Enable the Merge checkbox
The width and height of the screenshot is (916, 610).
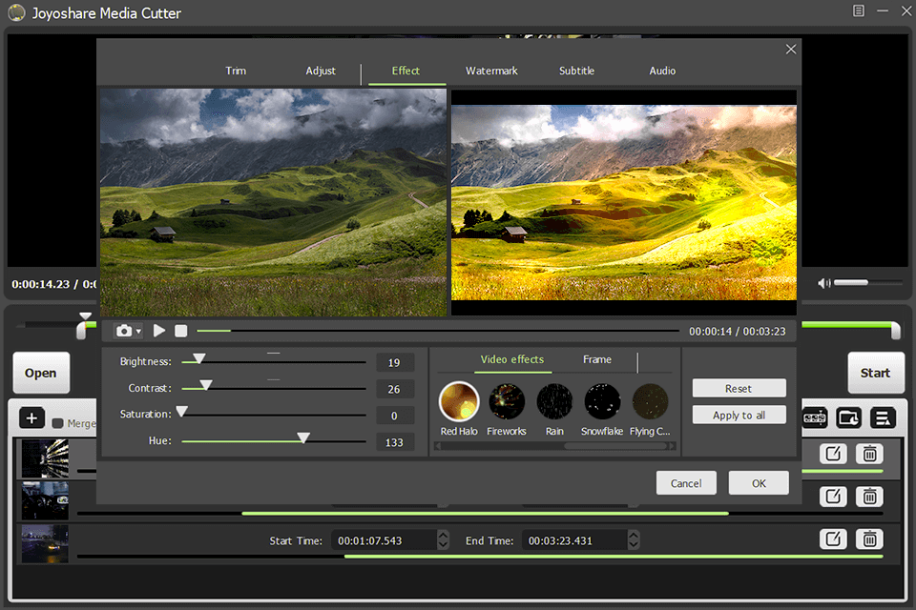[57, 424]
